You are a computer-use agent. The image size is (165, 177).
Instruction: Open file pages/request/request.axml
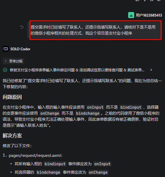(36, 155)
